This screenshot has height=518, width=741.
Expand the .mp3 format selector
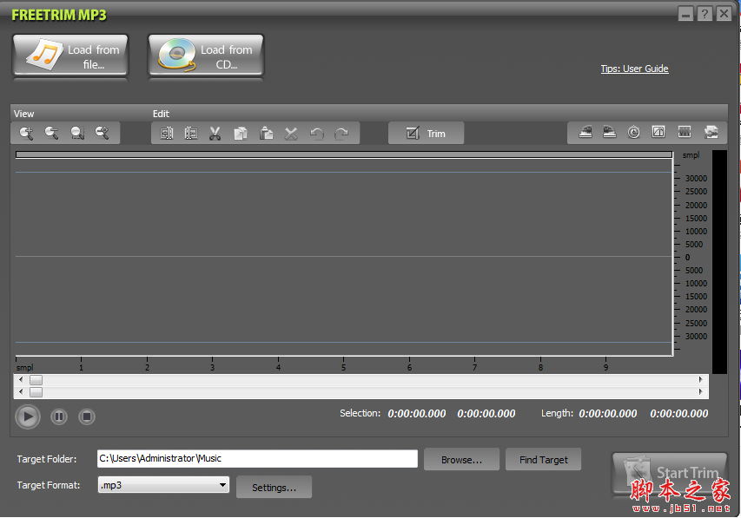pos(222,487)
